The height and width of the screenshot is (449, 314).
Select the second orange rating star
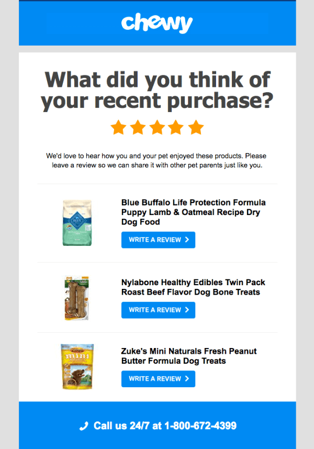pyautogui.click(x=138, y=127)
